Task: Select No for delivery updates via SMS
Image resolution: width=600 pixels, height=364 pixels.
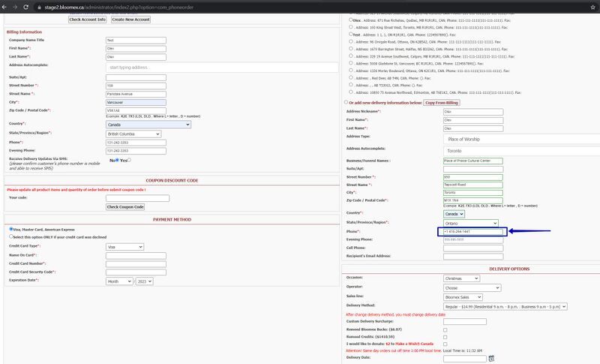Action: click(117, 160)
